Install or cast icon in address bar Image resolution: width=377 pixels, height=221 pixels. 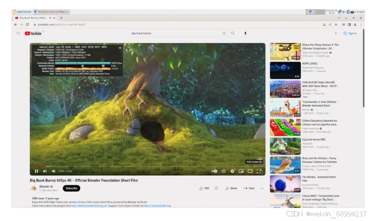324,25
